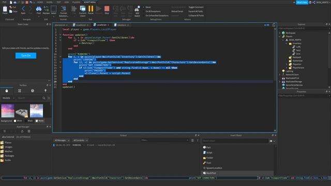Collapse the Players node in Explorer
The width and height of the screenshot is (331, 186).
tap(280, 37)
